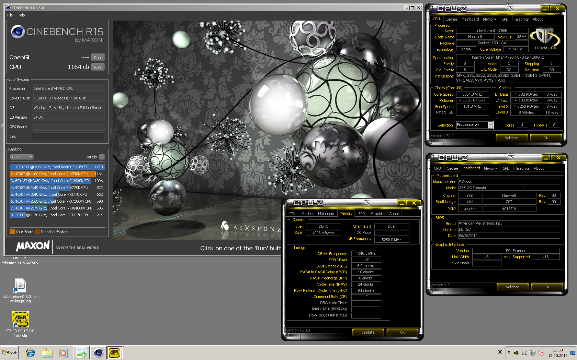Image resolution: width=577 pixels, height=360 pixels.
Task: Click the Info input field in Cinebench
Action: [68, 136]
